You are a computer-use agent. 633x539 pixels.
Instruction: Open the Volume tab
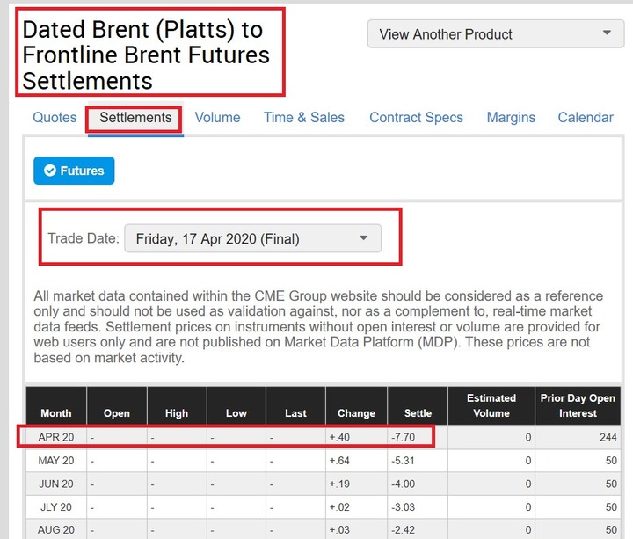click(x=218, y=118)
